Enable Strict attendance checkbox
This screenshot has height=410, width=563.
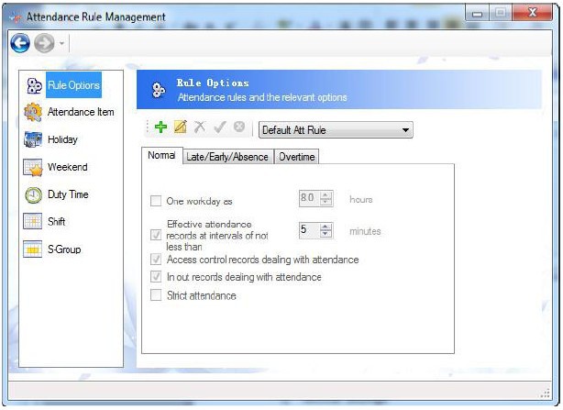pos(156,295)
